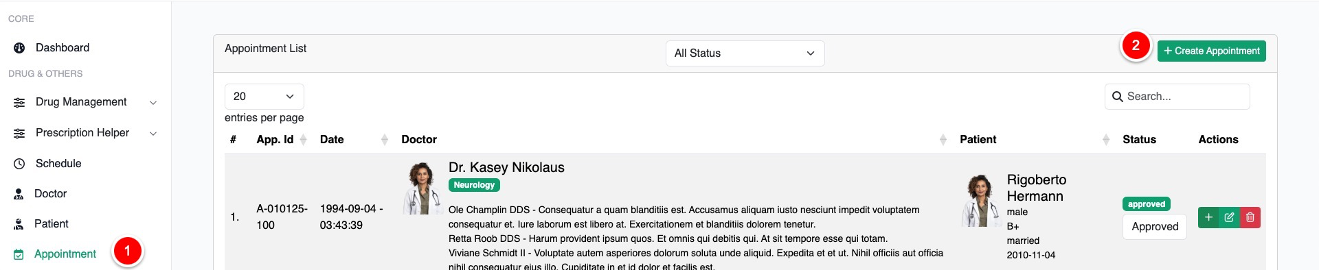Click the Appointment calendar icon
Viewport: 1319px width, 270px height.
pos(19,254)
